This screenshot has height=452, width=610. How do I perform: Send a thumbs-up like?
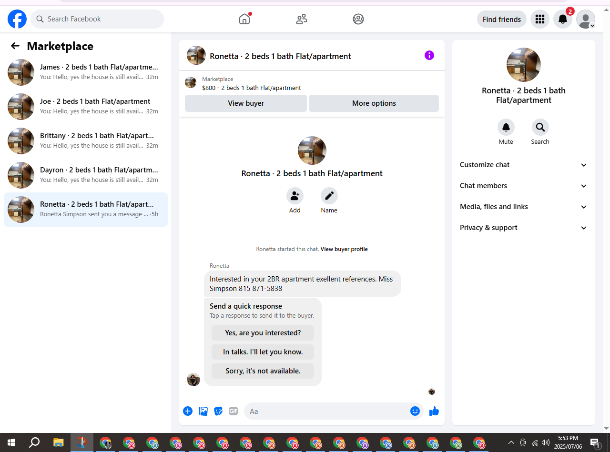[x=434, y=411]
